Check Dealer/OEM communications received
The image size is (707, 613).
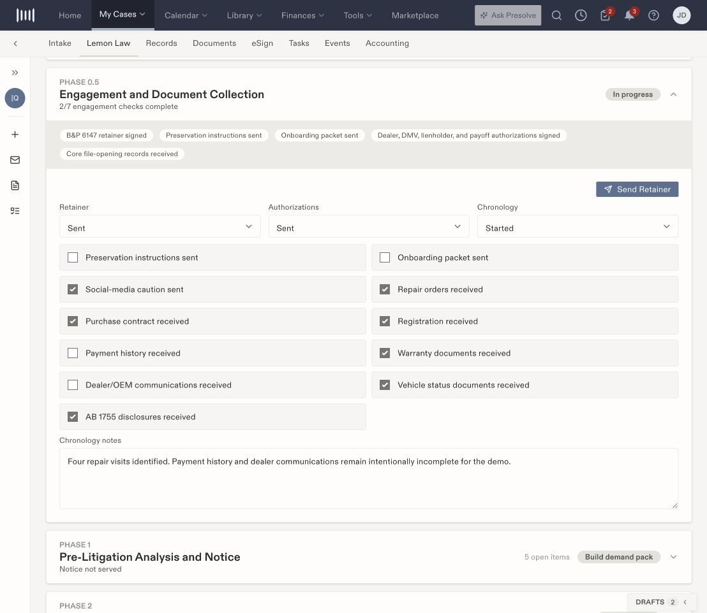[73, 385]
